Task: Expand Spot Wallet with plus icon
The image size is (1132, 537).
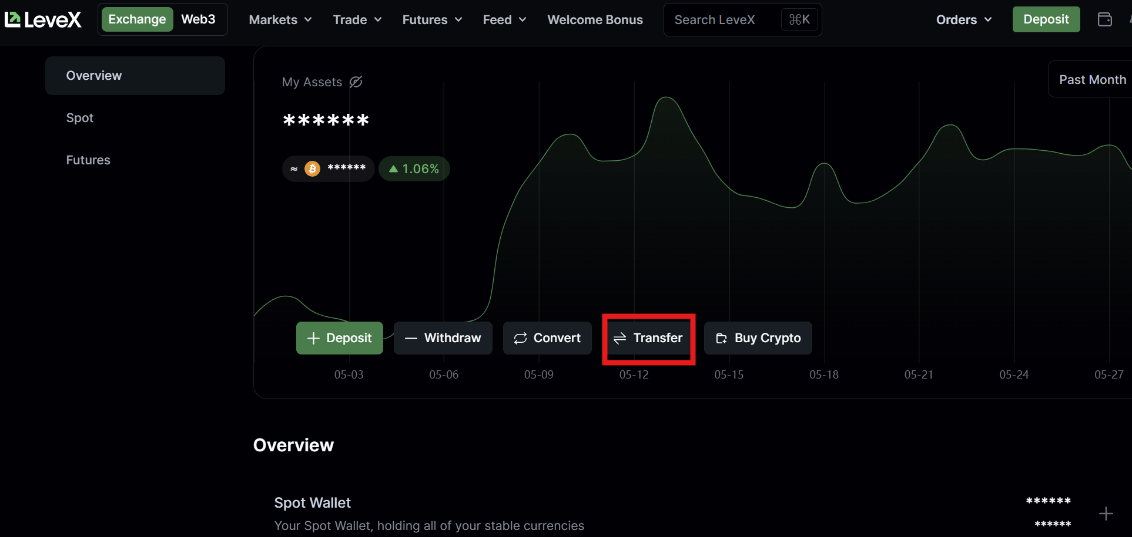Action: (1106, 514)
